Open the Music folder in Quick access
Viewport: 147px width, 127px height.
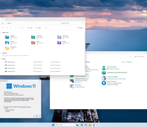coord(33,43)
